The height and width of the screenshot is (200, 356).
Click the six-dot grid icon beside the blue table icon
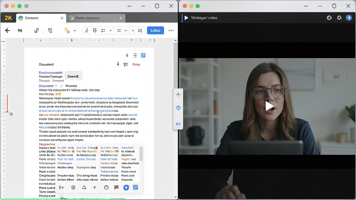coord(135,55)
